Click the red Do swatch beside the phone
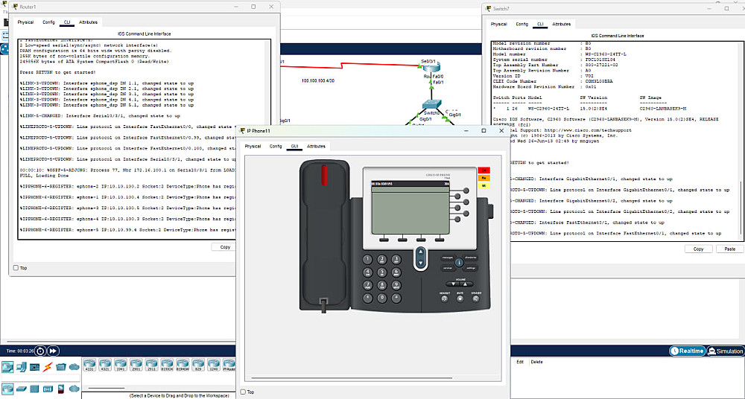745x399 pixels. pos(484,170)
